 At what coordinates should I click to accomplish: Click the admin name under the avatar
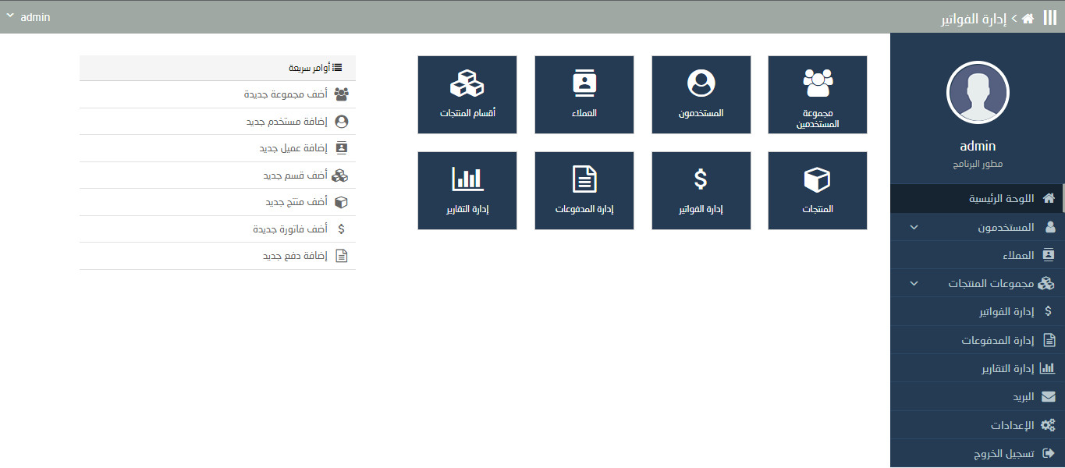pyautogui.click(x=978, y=146)
